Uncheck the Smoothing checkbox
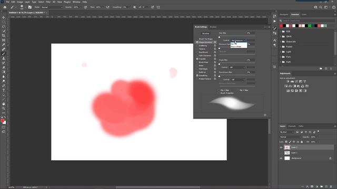Viewport: 337px width, 189px height. pos(197,76)
